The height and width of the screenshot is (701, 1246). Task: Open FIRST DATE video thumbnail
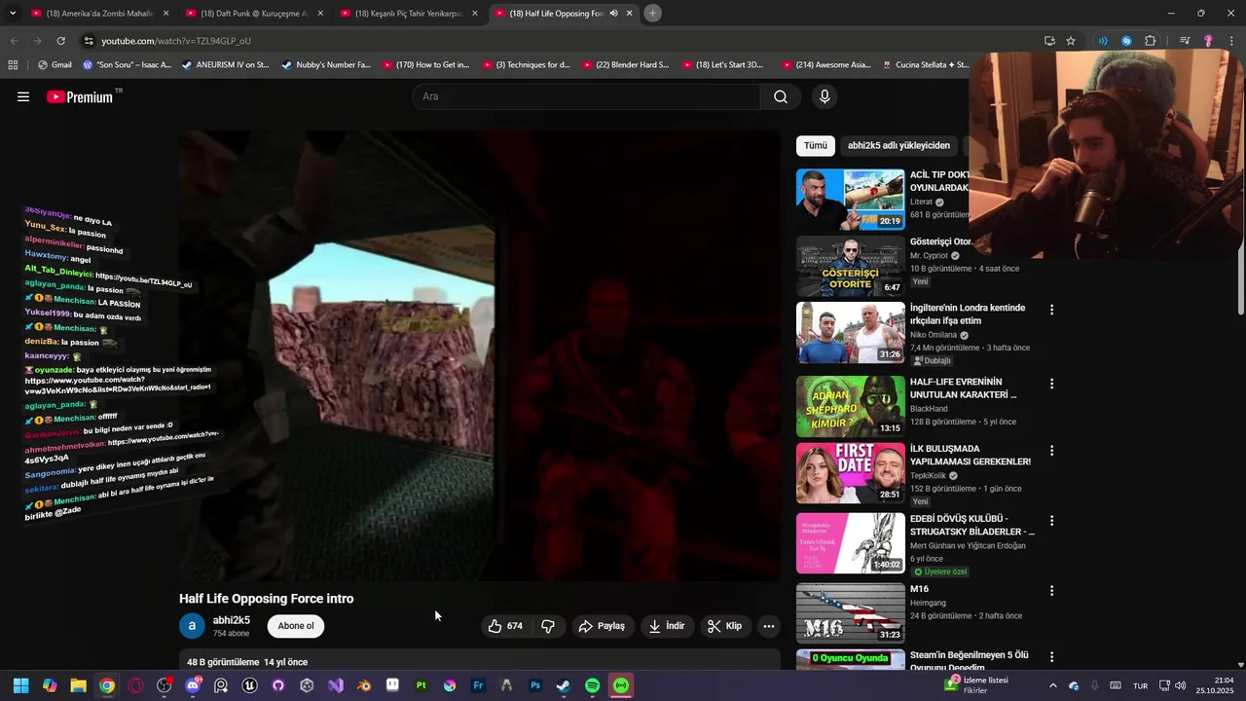click(851, 473)
